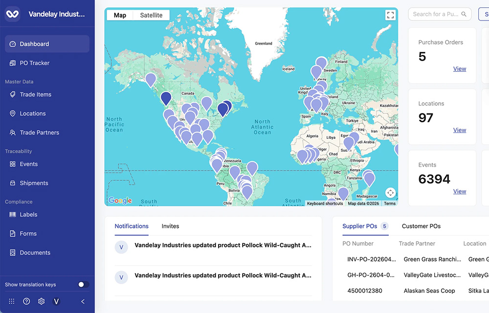Screen dimensions: 489x313
Task: Click the map camera controls button
Action: click(390, 193)
